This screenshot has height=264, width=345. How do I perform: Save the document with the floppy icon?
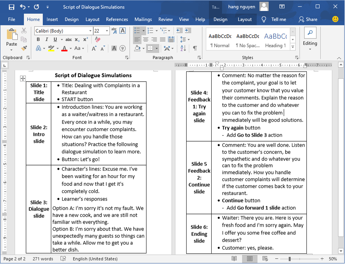12,7
